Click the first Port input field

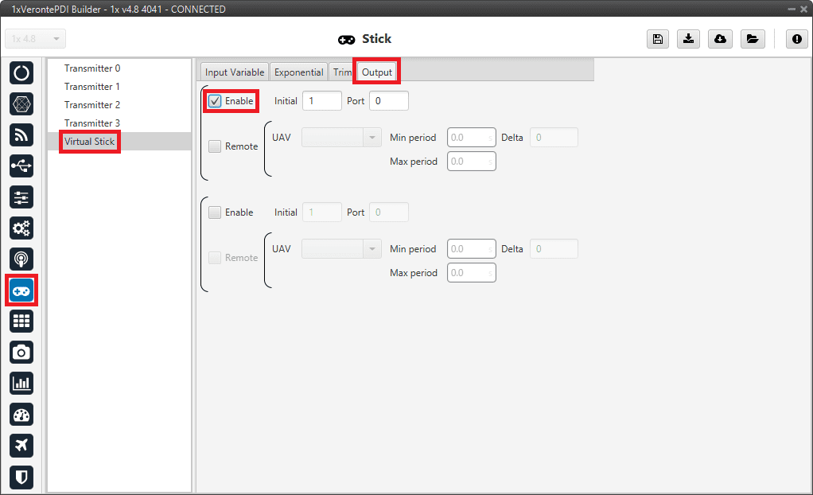(x=388, y=101)
